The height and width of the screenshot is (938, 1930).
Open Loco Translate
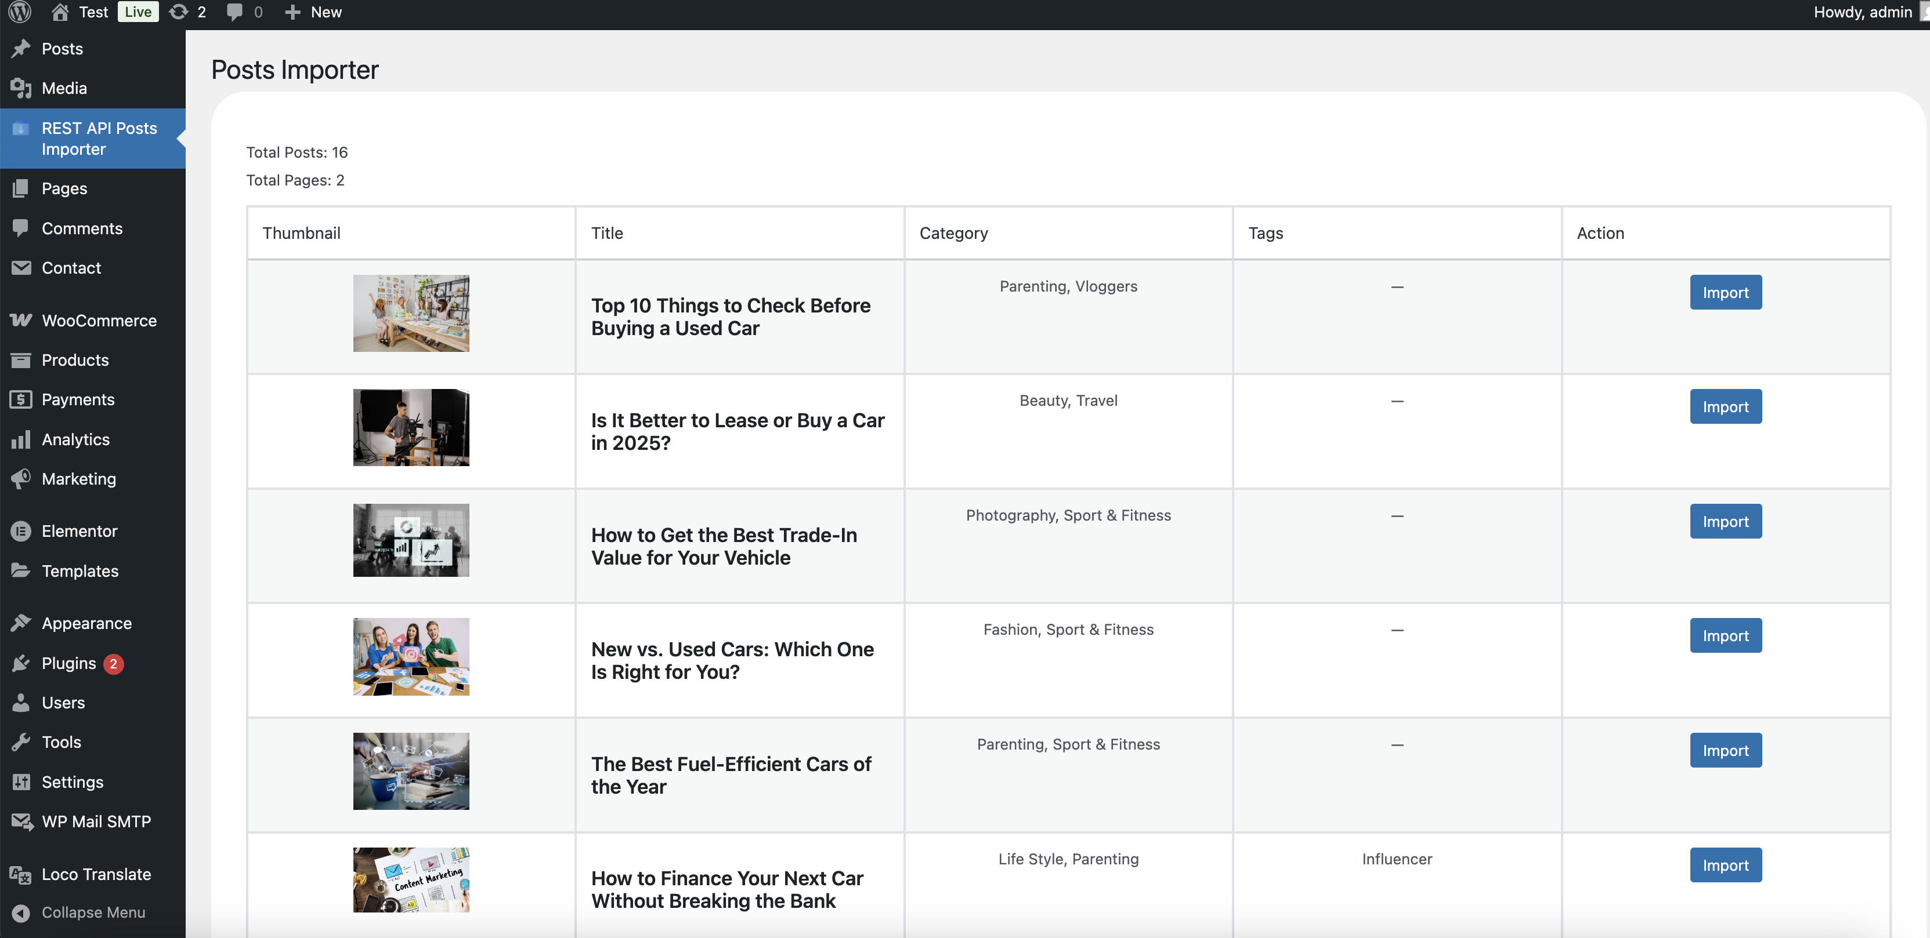(97, 874)
